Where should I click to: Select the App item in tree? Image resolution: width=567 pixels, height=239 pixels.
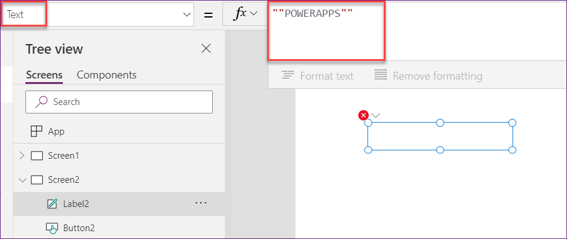coord(119,132)
